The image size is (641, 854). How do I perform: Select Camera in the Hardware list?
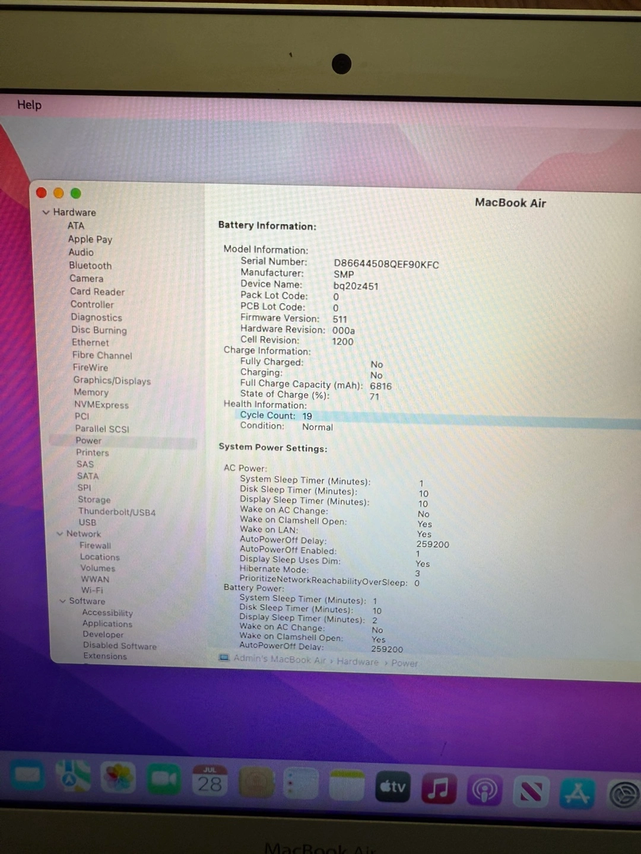[x=87, y=279]
